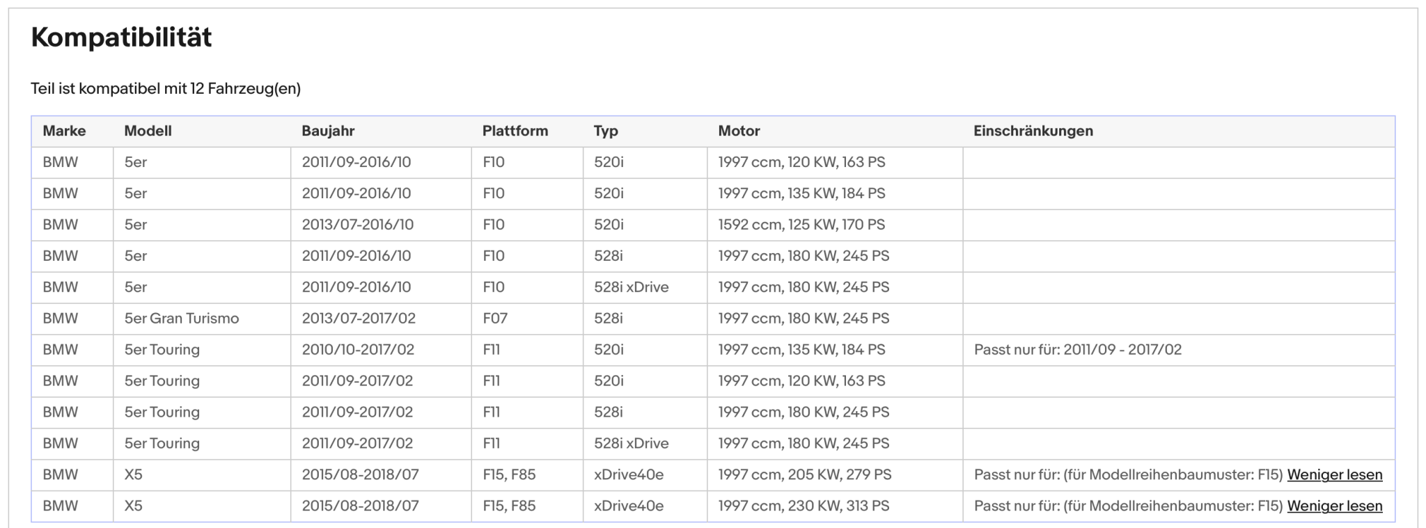Click "Passt nur für" restriction text in the 313 PS row

[1128, 506]
